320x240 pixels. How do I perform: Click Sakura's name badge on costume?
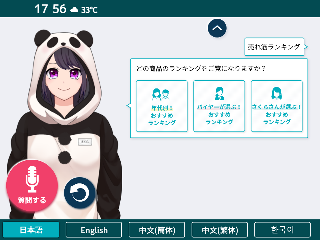pyautogui.click(x=85, y=142)
